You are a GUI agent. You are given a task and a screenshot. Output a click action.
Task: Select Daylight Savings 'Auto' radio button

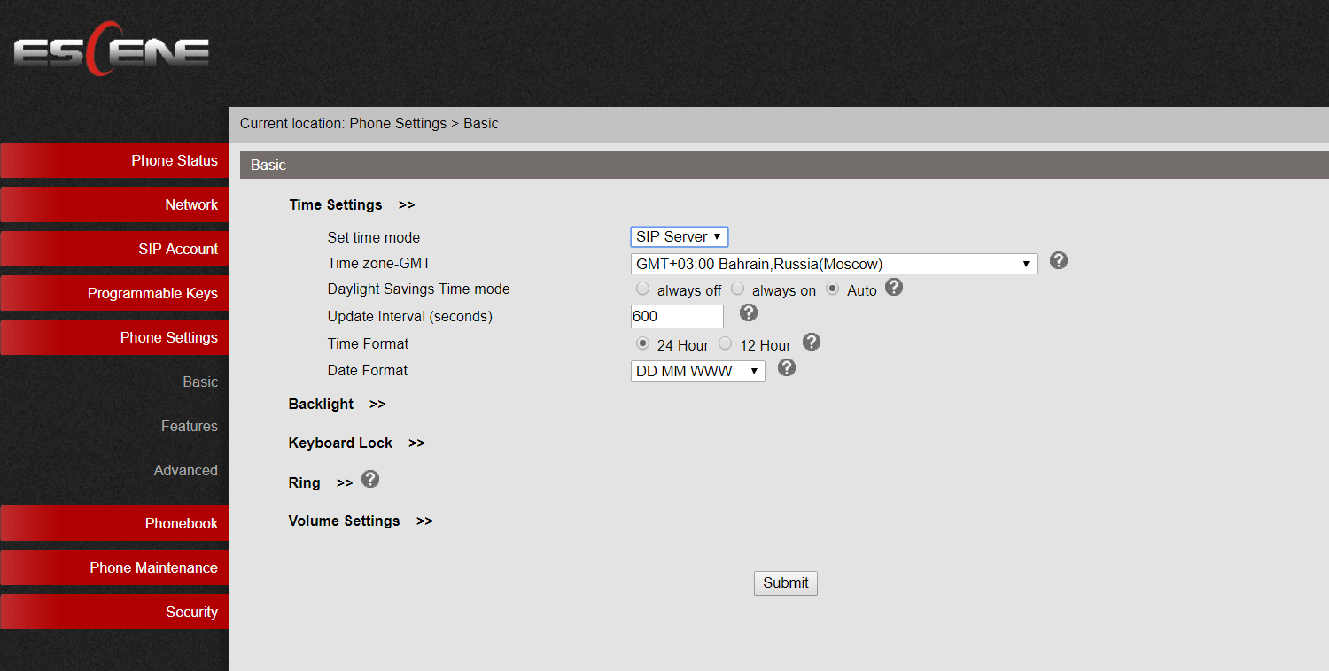click(x=832, y=289)
